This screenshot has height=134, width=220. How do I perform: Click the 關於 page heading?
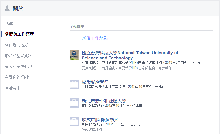click(18, 8)
